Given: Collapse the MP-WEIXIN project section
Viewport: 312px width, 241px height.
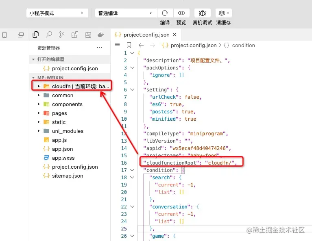Looking at the screenshot, I should (33, 78).
